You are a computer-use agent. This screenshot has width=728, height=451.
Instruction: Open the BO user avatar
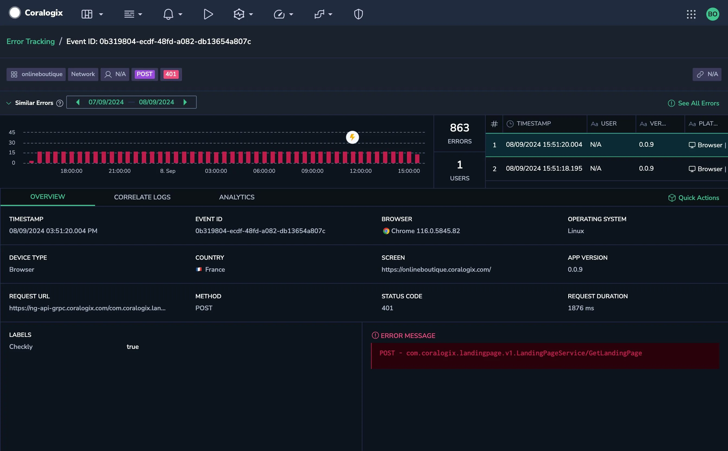[713, 14]
